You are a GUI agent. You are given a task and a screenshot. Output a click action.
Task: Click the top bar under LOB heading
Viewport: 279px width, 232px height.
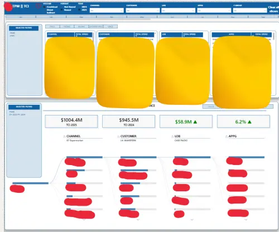point(193,157)
